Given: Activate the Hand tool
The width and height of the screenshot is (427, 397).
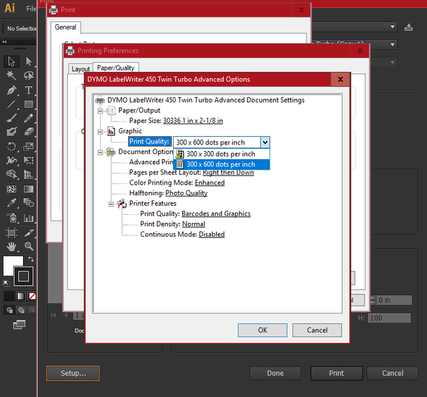Looking at the screenshot, I should pyautogui.click(x=11, y=246).
